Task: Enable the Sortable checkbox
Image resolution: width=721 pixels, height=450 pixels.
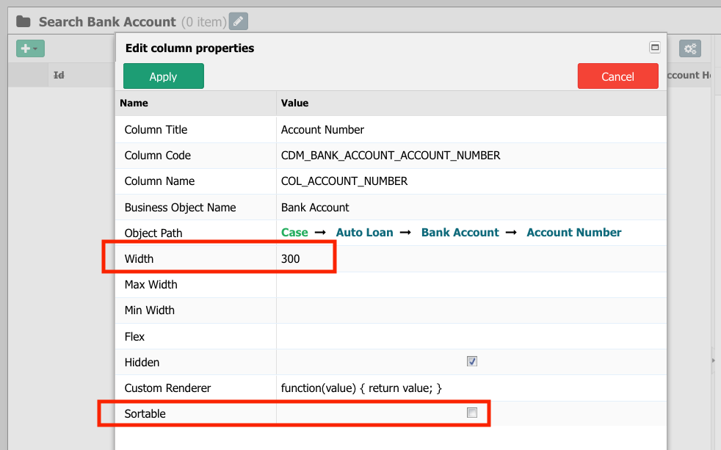Action: tap(472, 413)
